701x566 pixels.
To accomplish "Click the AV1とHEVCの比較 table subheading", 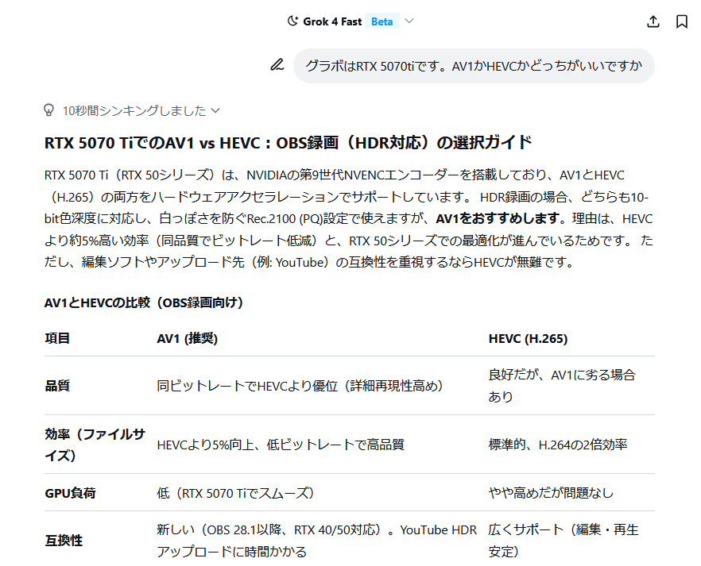I will (x=144, y=302).
